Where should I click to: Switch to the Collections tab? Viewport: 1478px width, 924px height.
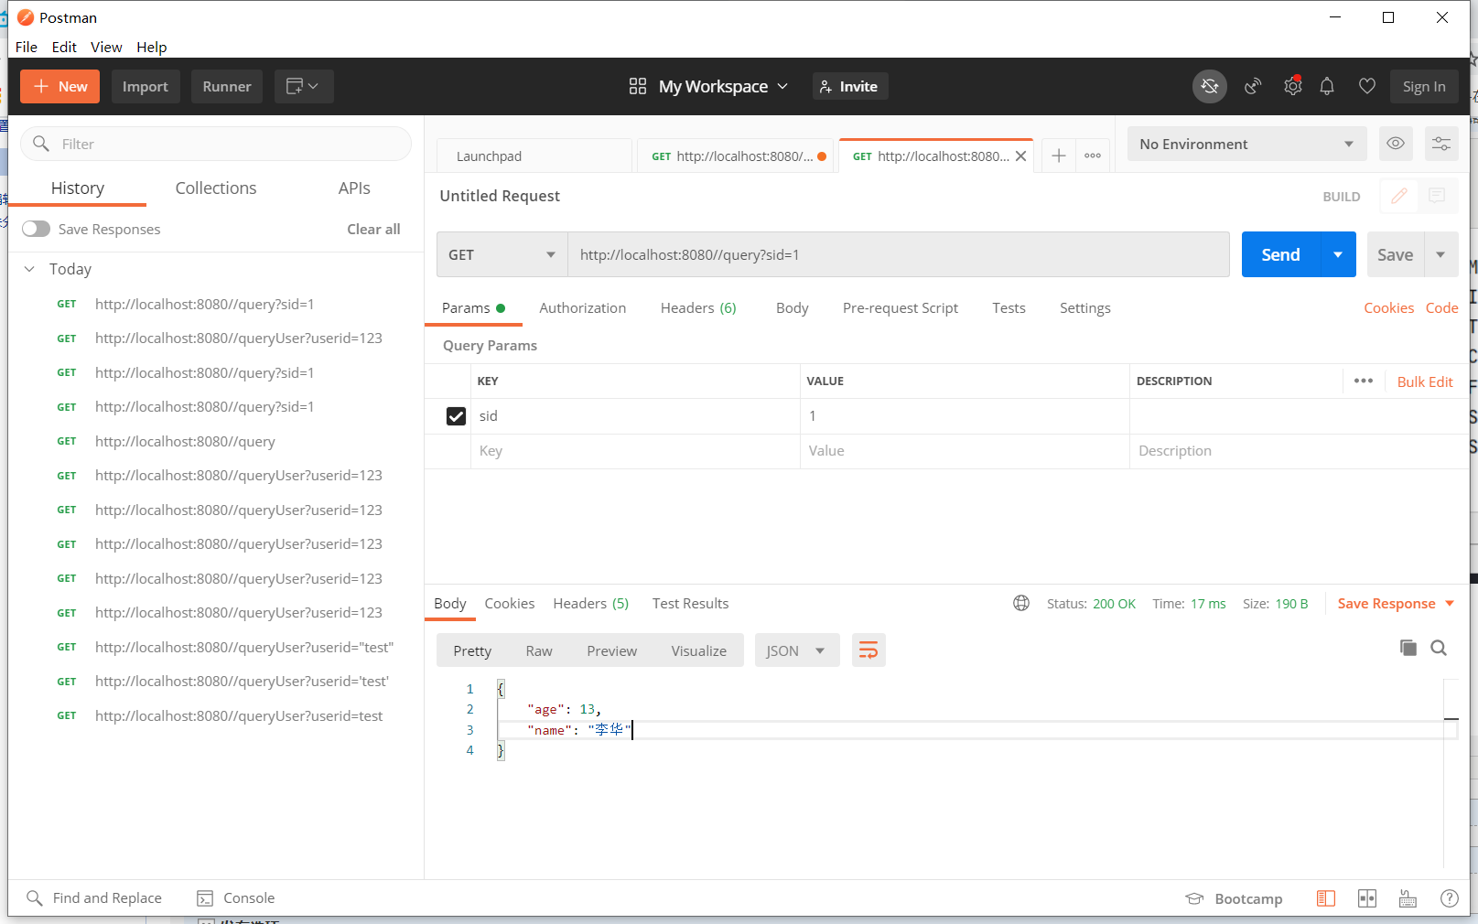coord(216,188)
